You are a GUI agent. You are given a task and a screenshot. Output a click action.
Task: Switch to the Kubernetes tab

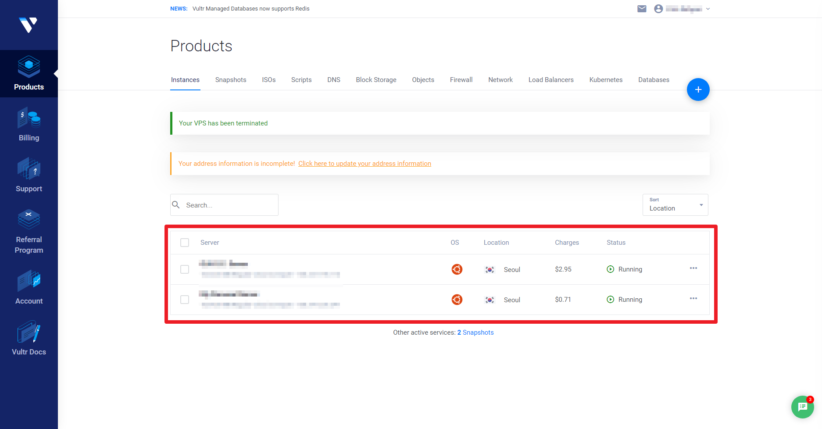click(606, 80)
